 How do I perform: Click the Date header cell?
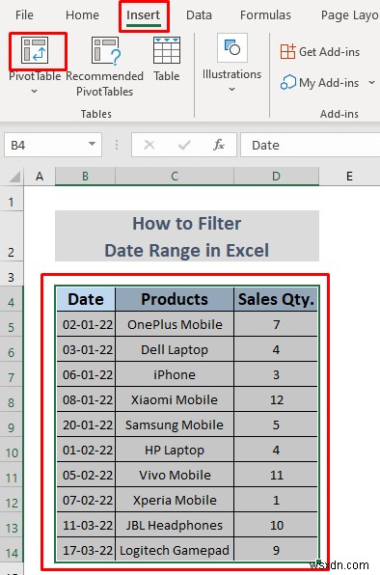(x=86, y=299)
